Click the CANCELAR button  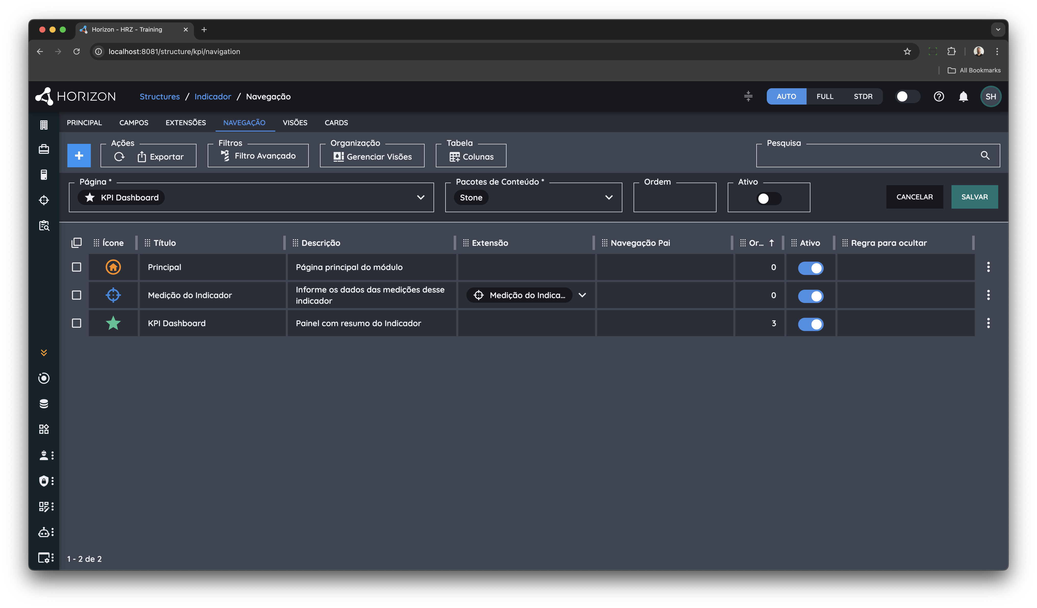point(914,197)
